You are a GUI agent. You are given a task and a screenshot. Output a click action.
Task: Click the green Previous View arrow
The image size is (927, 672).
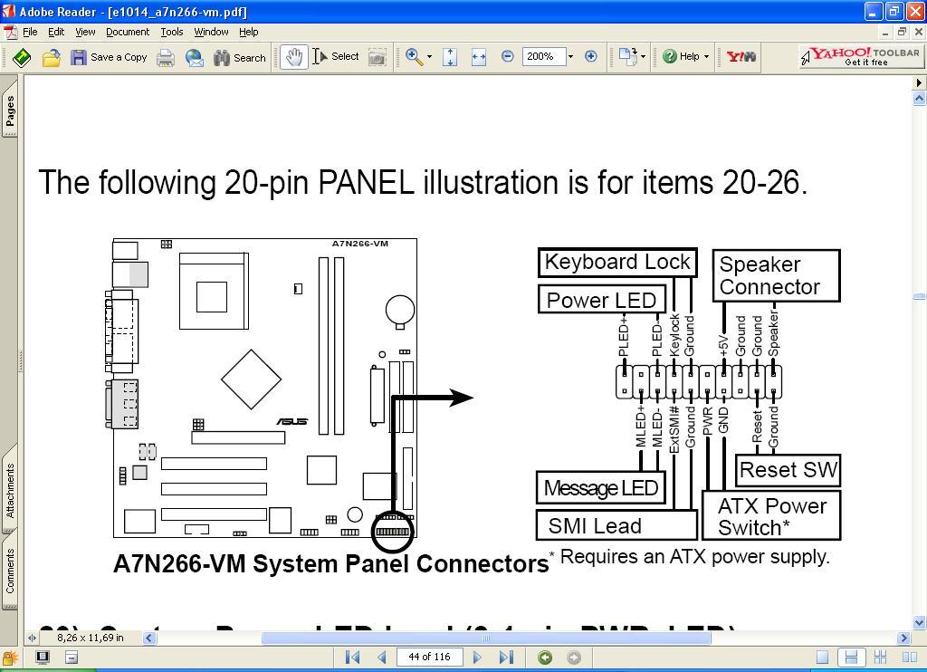pyautogui.click(x=545, y=658)
